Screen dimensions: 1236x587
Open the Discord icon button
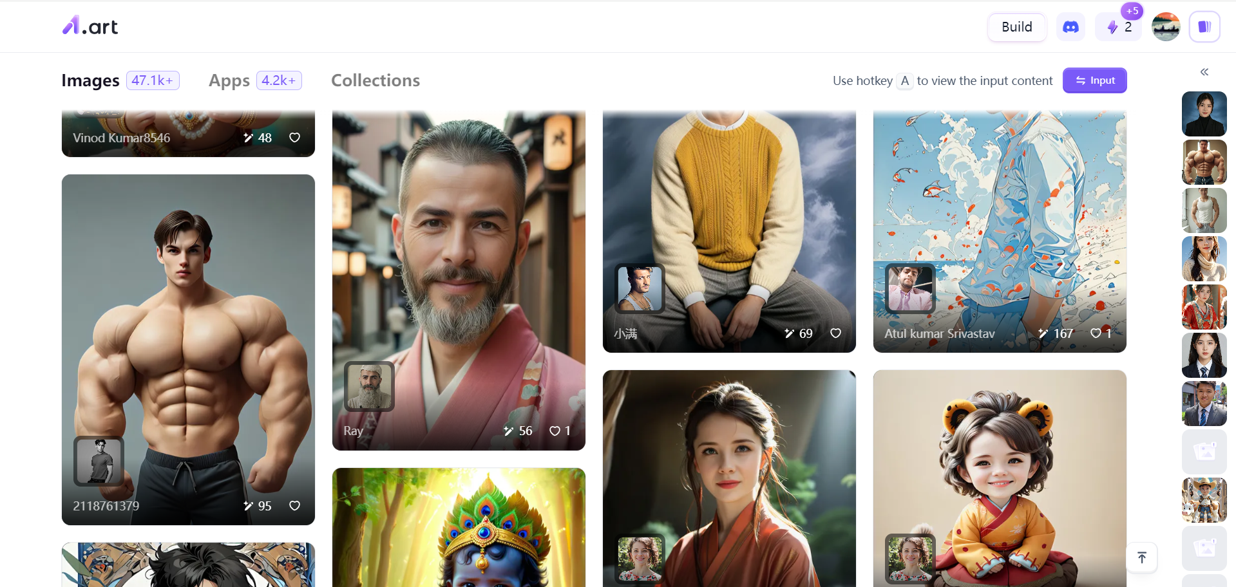(1070, 27)
